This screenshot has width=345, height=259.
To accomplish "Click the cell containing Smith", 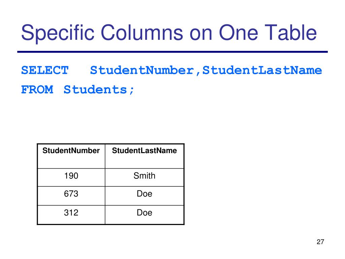I will tap(144, 177).
